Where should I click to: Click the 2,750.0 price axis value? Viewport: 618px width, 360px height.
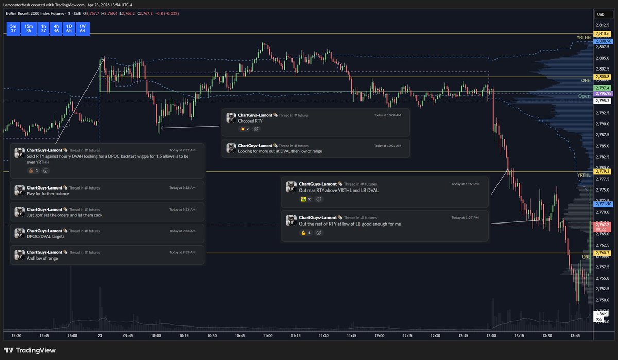[x=603, y=300]
